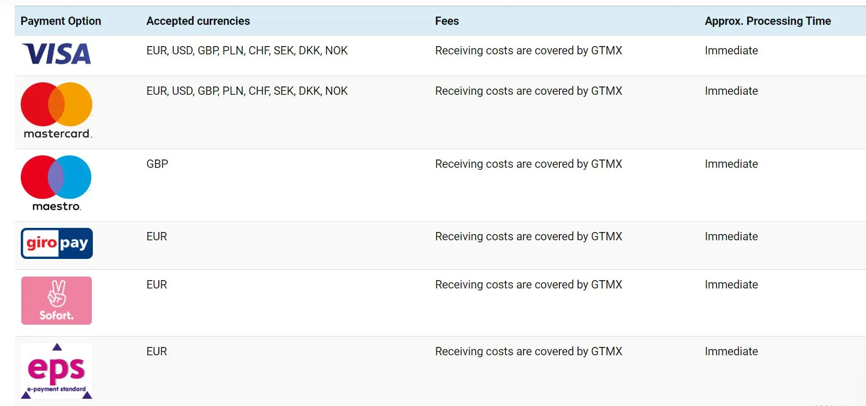Screen dimensions: 866x406
Task: Choose the Maestro payment logo
Action: tap(56, 183)
